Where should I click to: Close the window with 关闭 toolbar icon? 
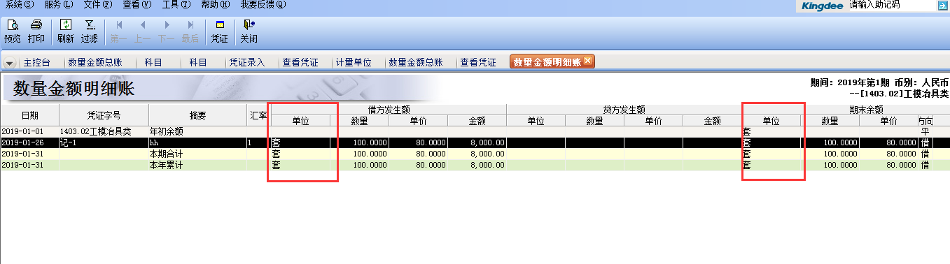[x=249, y=31]
